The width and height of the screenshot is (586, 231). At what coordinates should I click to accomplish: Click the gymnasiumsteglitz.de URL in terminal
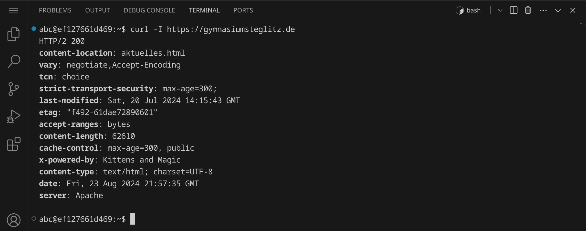tap(231, 30)
